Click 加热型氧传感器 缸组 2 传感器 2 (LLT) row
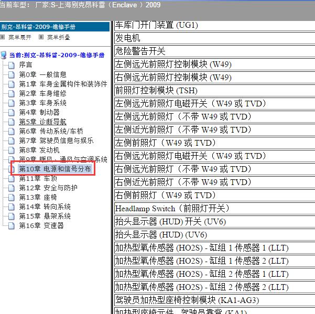The height and width of the screenshot is (314, 315). coord(214,287)
